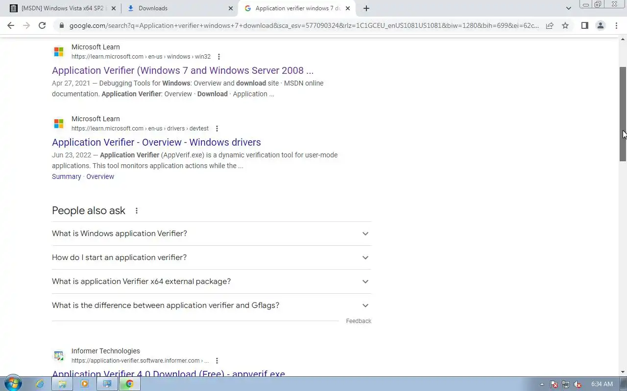Switch to the MSDN Windows Vista tab
This screenshot has height=391, width=627.
click(x=64, y=8)
